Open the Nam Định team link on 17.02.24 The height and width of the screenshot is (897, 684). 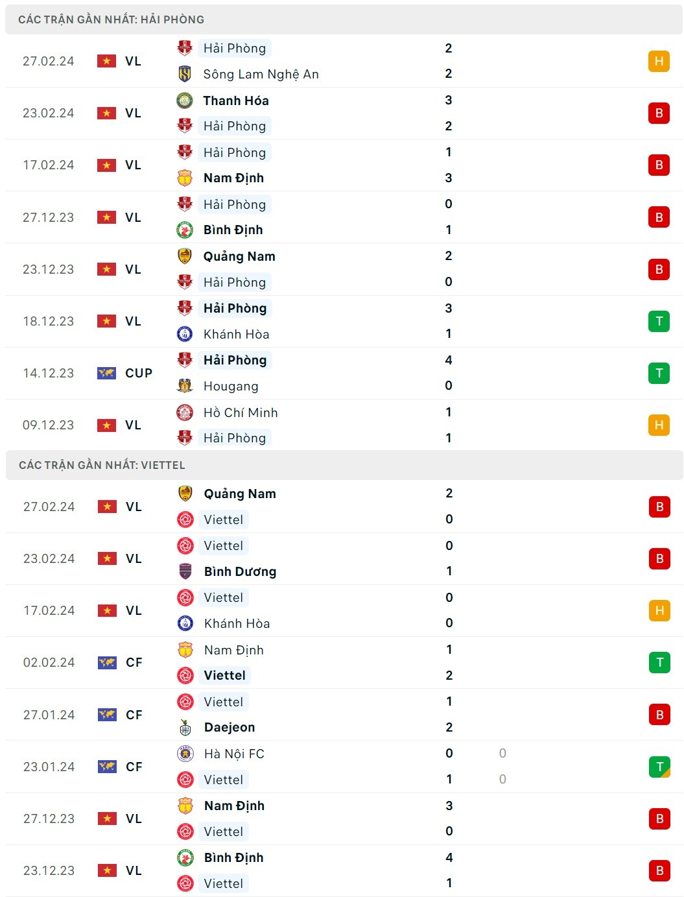233,178
